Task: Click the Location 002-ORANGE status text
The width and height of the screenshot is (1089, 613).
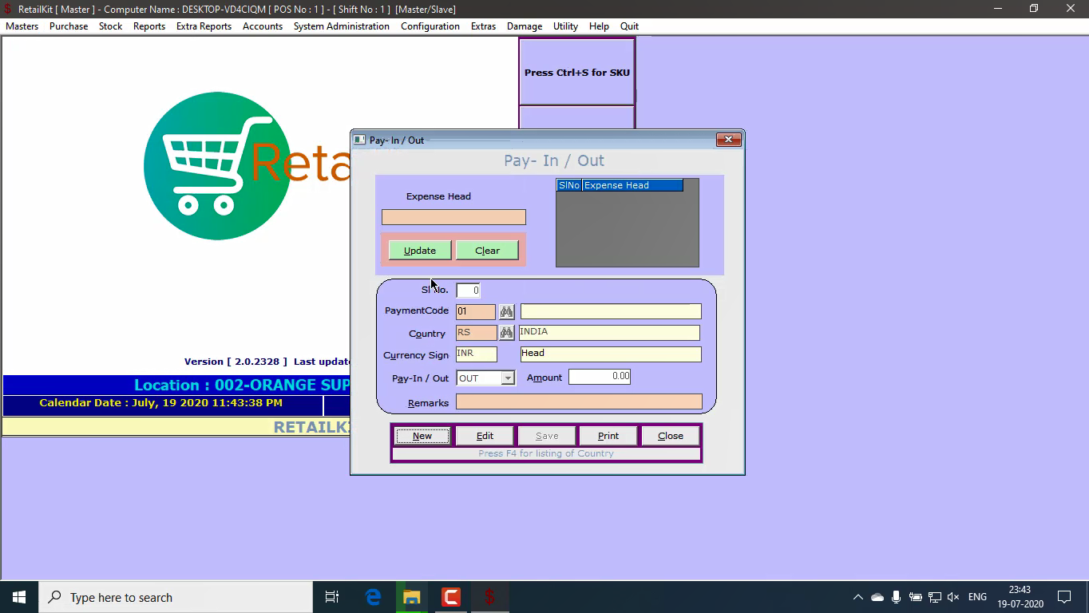Action: click(242, 385)
